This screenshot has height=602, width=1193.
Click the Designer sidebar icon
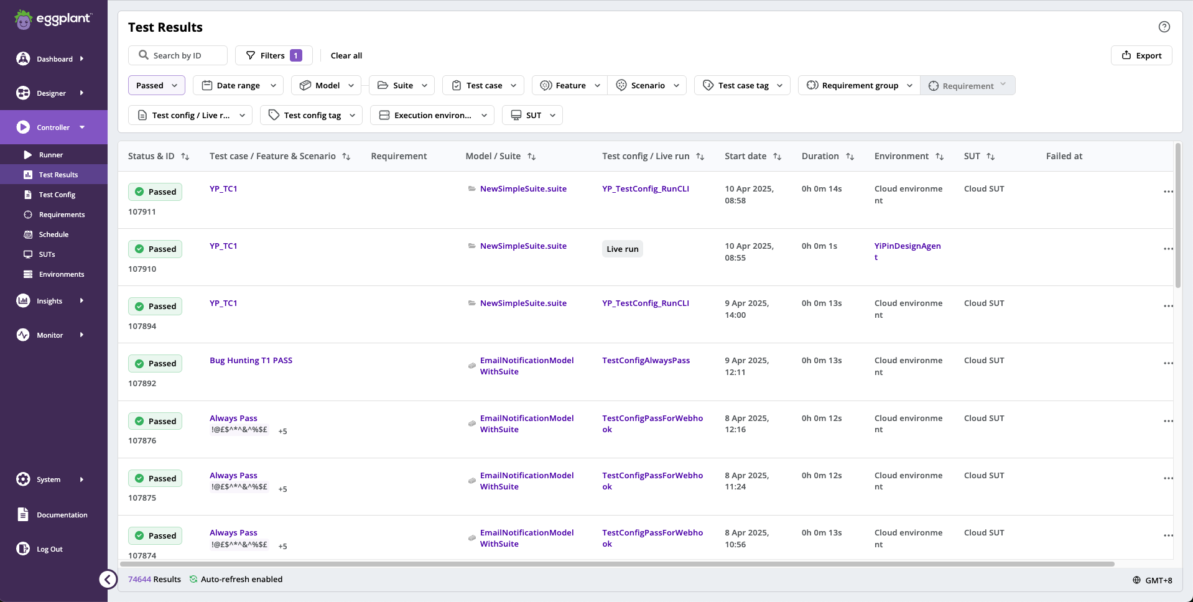click(x=23, y=93)
